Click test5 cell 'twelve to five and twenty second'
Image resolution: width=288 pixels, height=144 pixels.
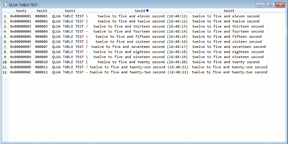(229, 62)
